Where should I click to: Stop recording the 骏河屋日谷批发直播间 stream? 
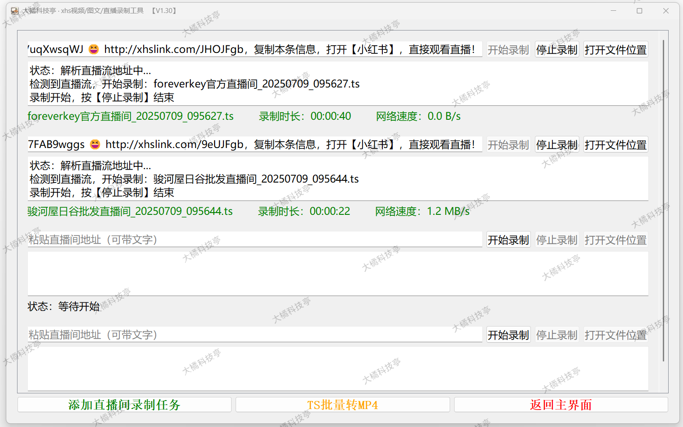557,145
